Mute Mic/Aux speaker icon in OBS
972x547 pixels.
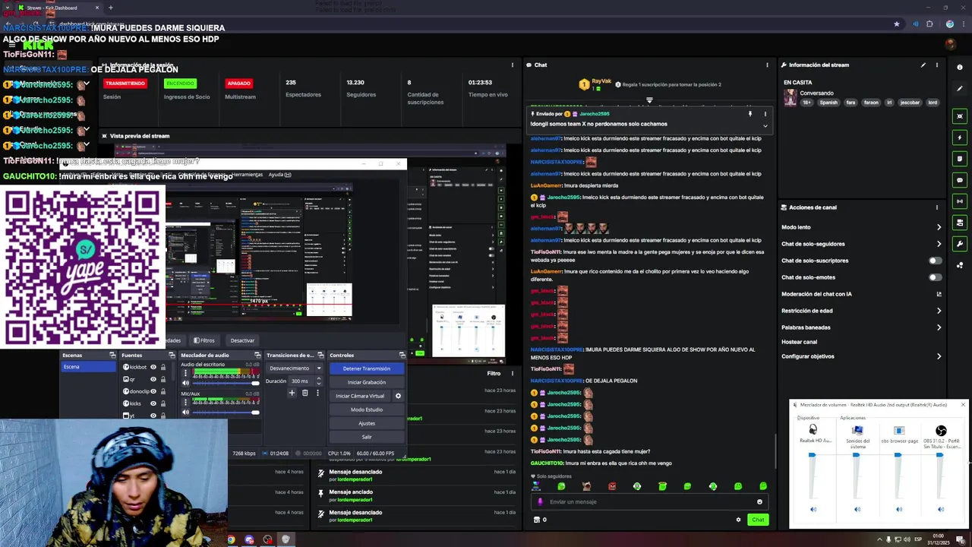point(185,412)
